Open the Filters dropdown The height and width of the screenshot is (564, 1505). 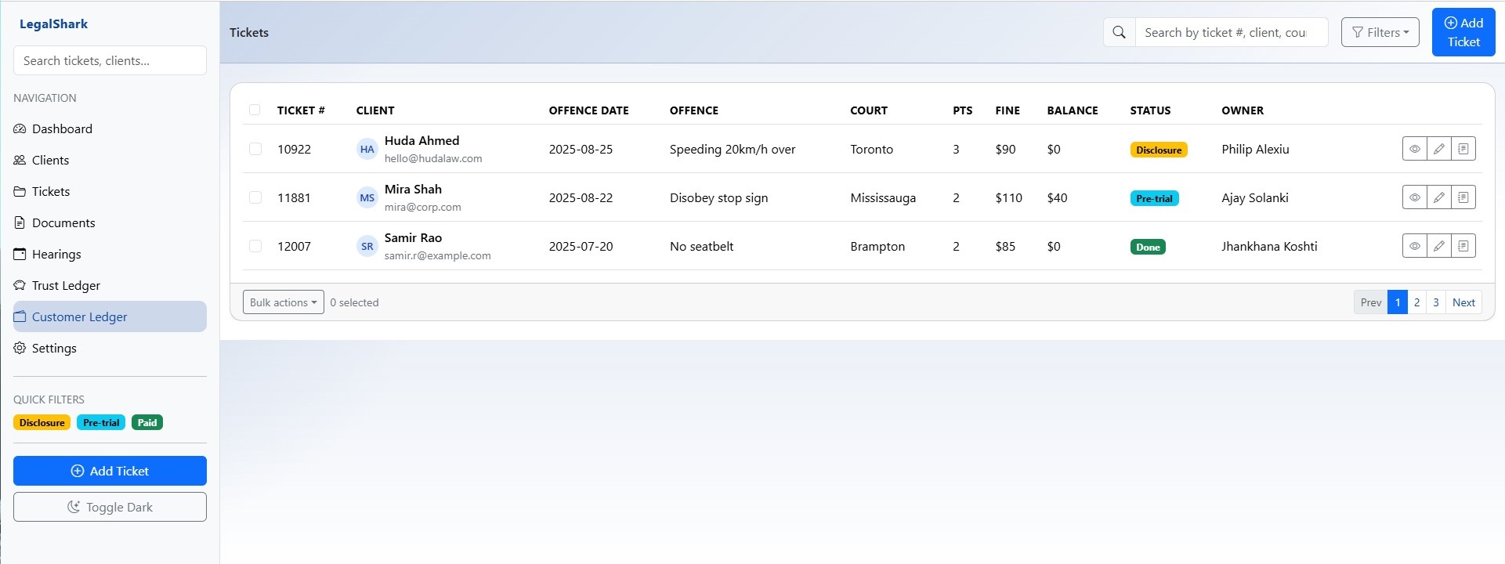click(x=1380, y=32)
